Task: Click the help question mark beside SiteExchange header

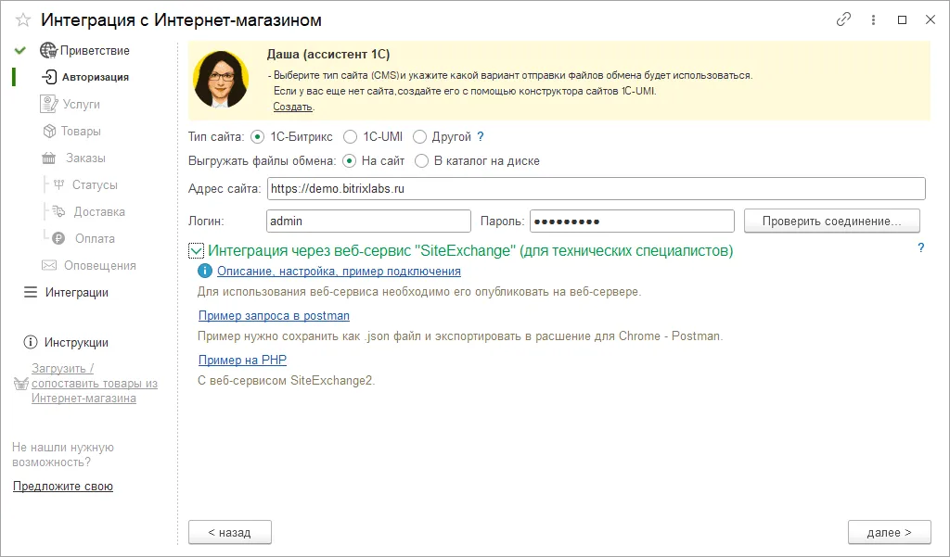Action: [920, 247]
